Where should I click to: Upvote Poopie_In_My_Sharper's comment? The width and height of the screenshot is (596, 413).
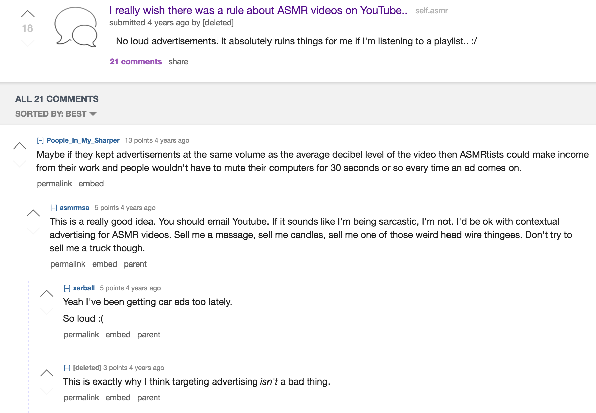point(20,146)
